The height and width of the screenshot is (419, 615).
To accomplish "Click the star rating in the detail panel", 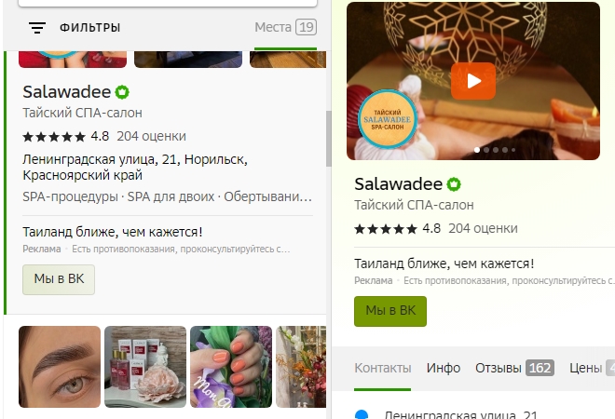I will (386, 229).
